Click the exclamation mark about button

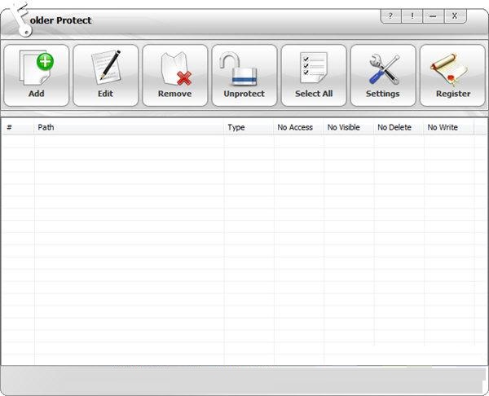(412, 15)
